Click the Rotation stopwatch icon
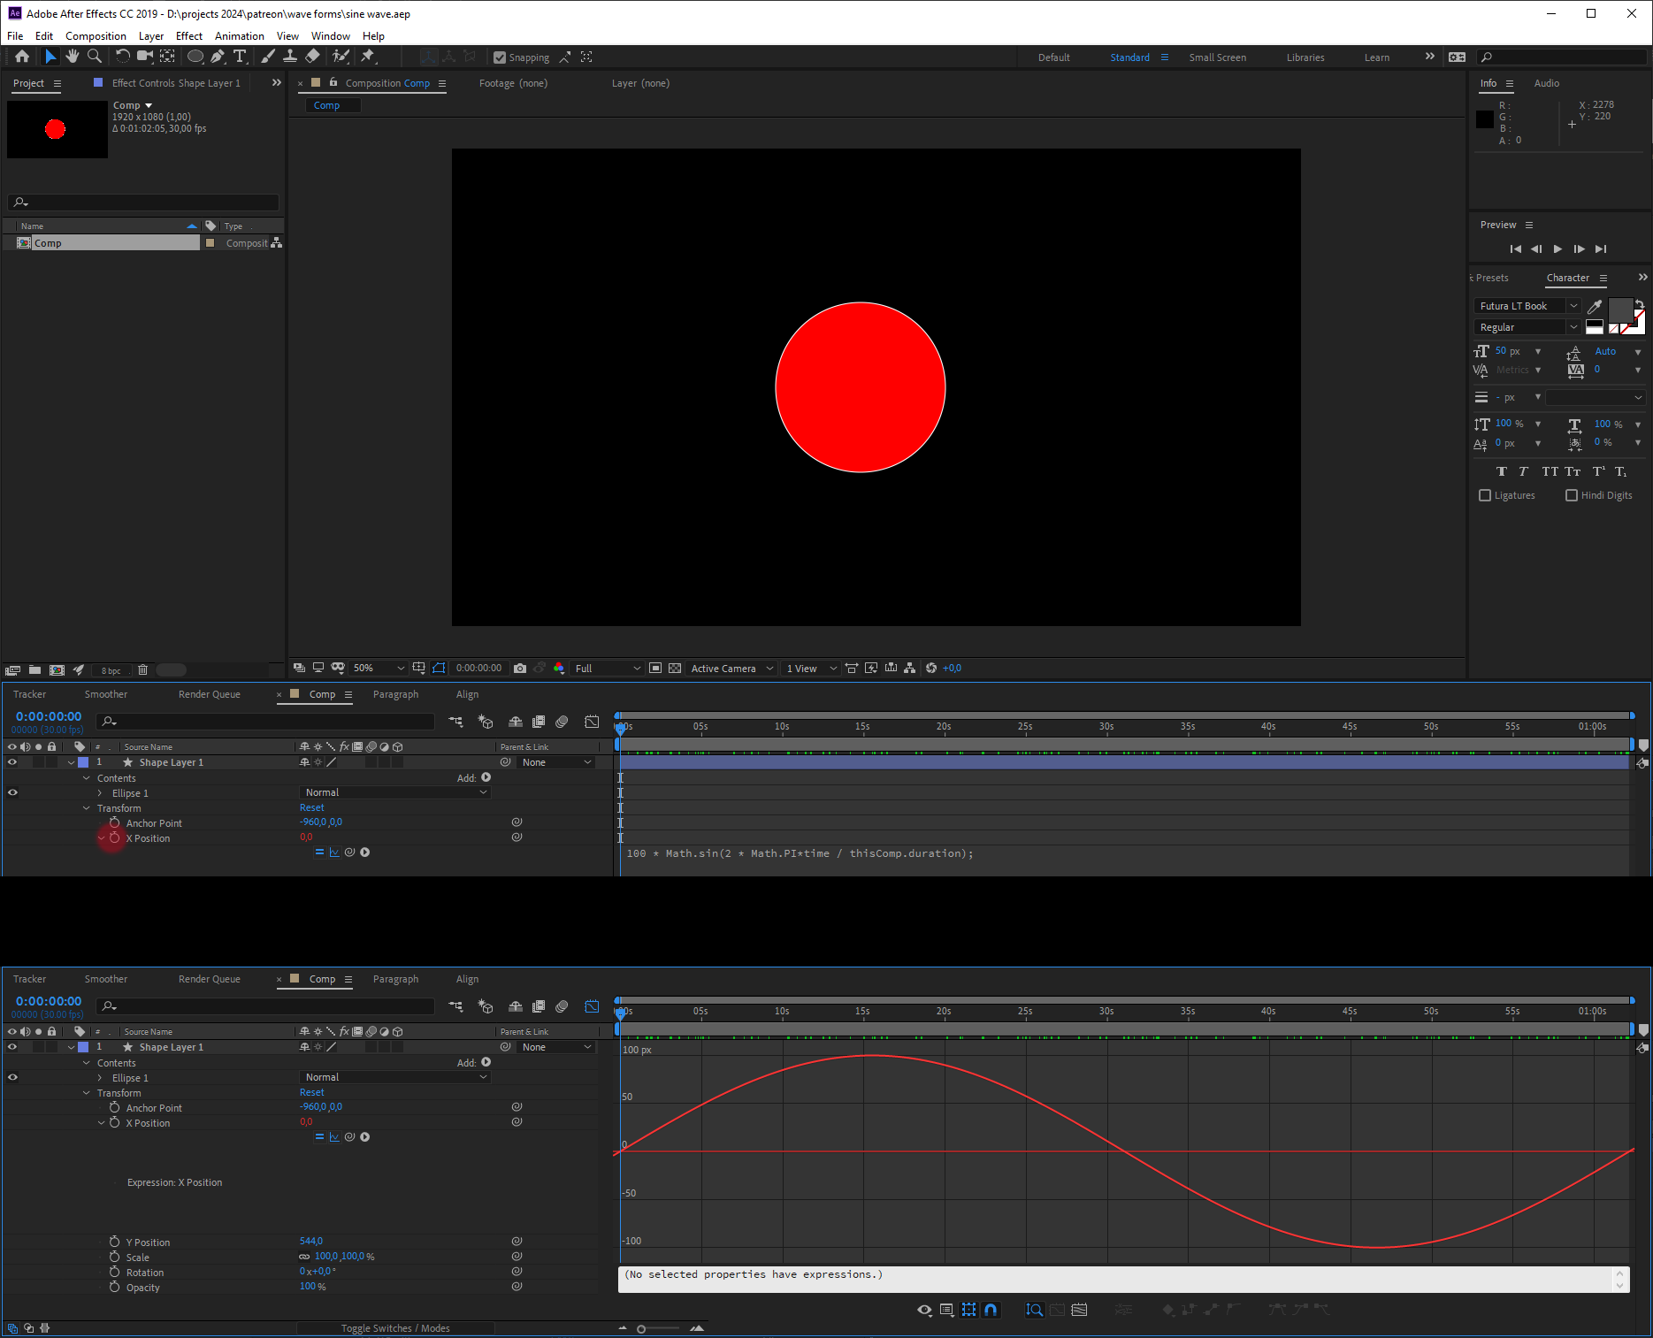 [114, 1272]
